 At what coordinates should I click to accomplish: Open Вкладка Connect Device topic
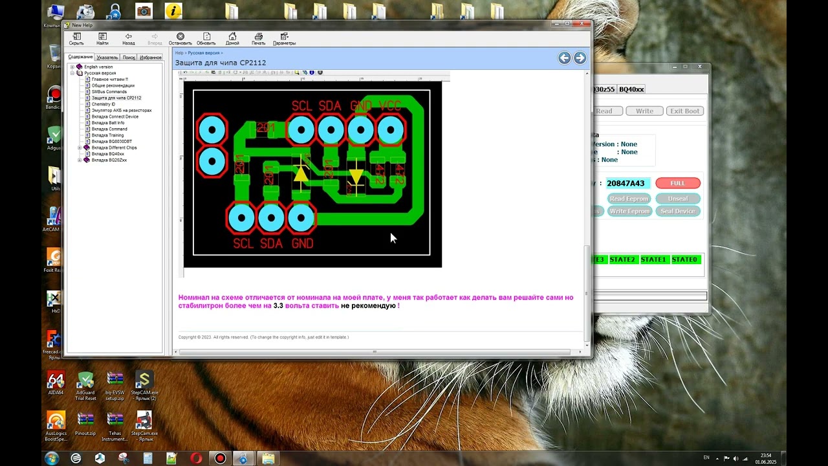pyautogui.click(x=115, y=116)
